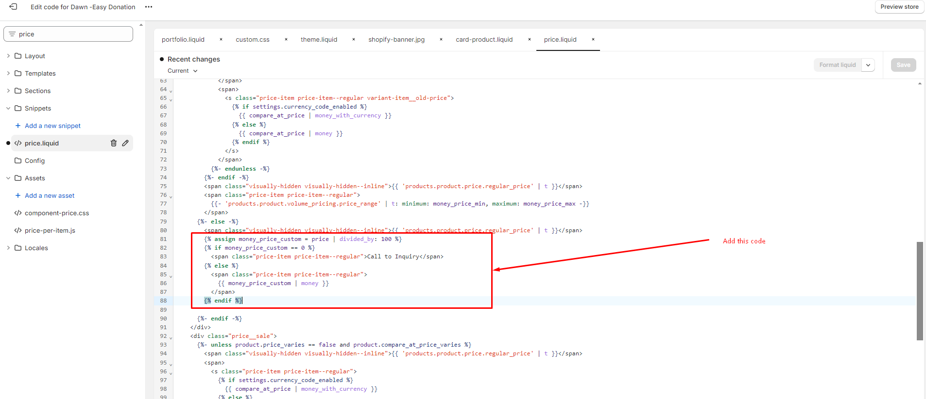Click the exit editor back icon
The width and height of the screenshot is (926, 399).
(x=13, y=7)
